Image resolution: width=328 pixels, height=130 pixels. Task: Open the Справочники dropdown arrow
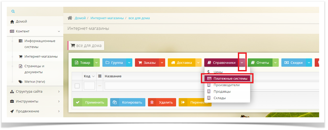coord(242,63)
